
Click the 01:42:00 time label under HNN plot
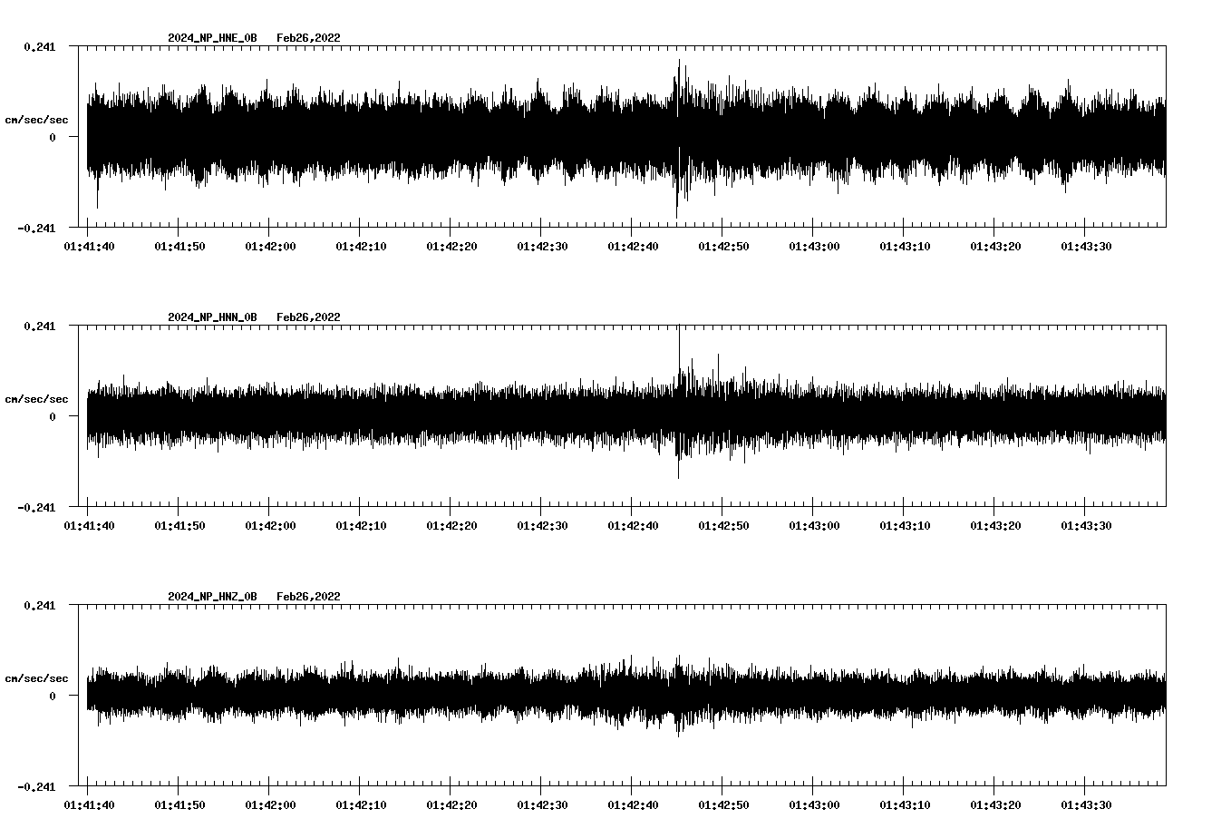point(270,526)
